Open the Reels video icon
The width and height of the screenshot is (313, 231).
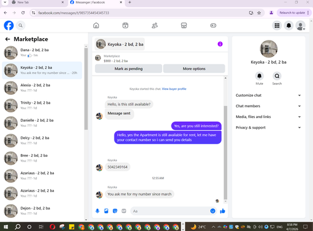[125, 26]
